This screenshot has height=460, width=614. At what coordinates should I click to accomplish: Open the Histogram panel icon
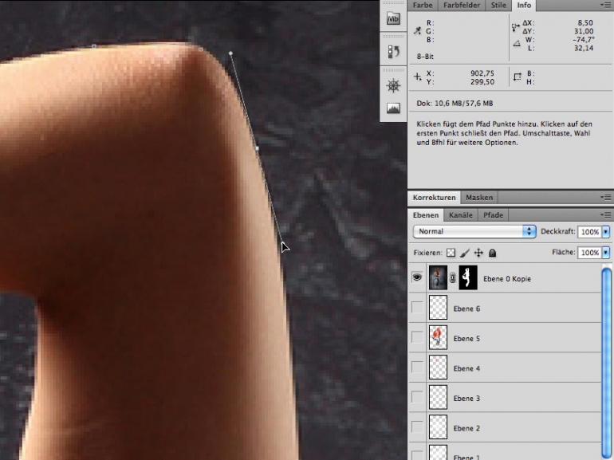click(393, 108)
